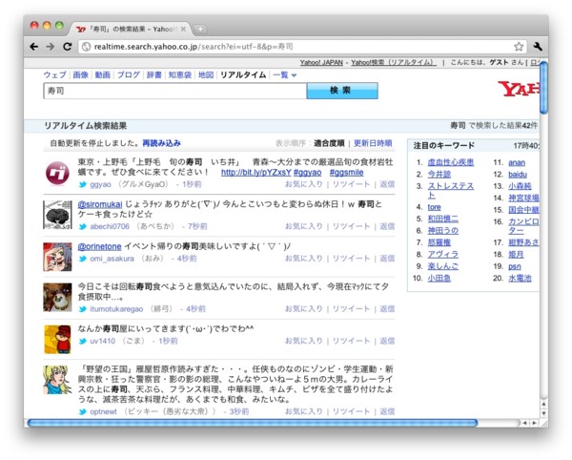This screenshot has width=572, height=460.
Task: Select the ウェブ search tab
Action: click(x=54, y=74)
